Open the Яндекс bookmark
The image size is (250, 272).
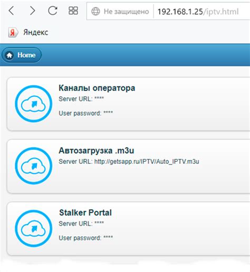tap(36, 33)
